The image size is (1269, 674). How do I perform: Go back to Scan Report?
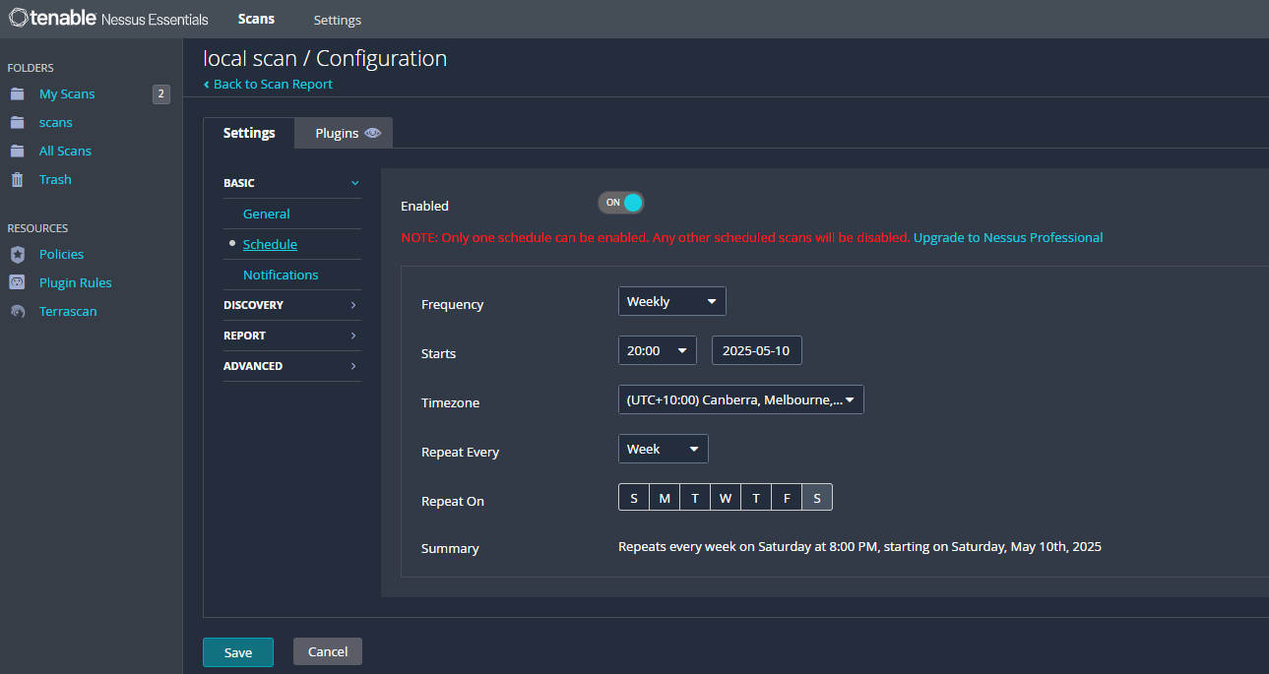(268, 85)
